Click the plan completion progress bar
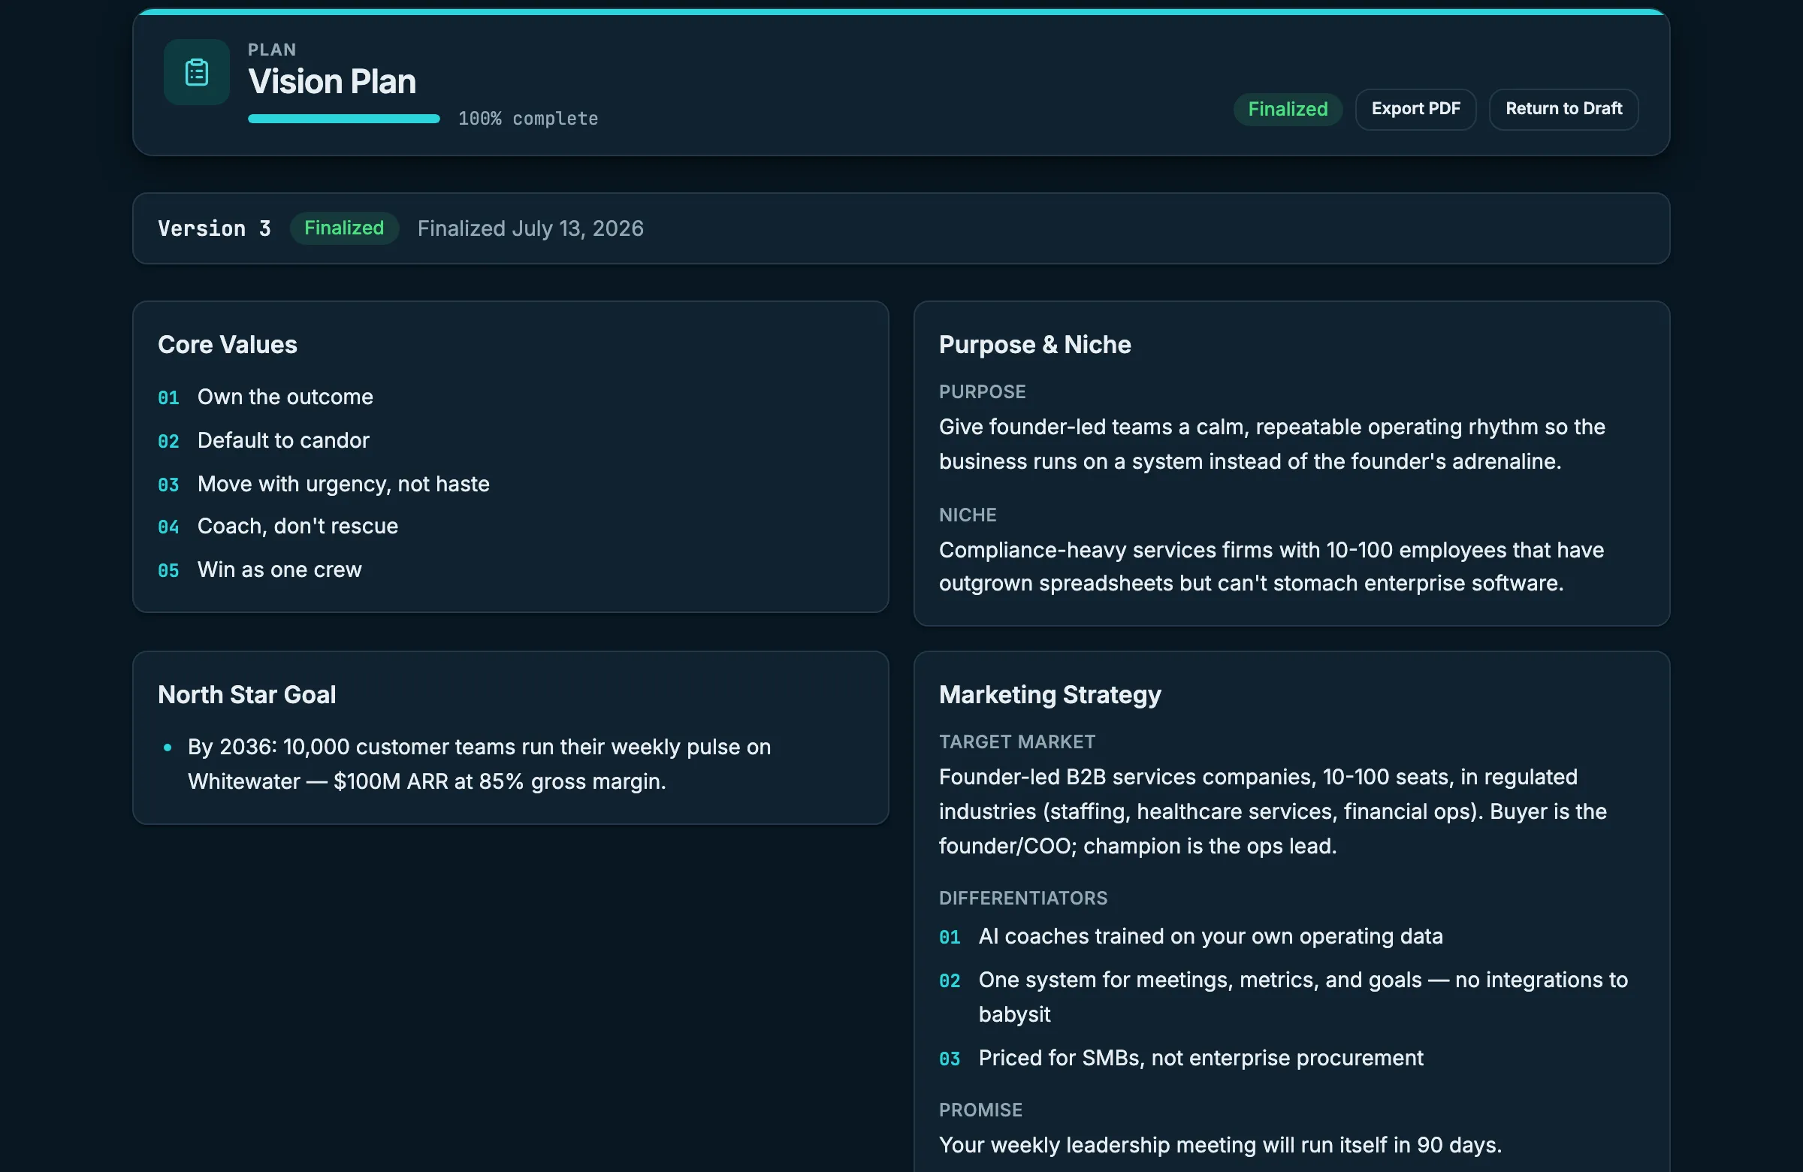 [x=344, y=119]
